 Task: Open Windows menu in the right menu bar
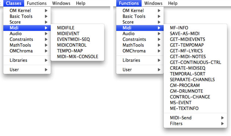click(153, 3)
